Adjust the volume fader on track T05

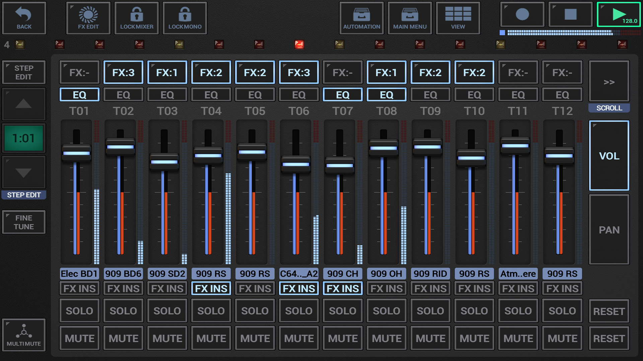click(x=252, y=152)
